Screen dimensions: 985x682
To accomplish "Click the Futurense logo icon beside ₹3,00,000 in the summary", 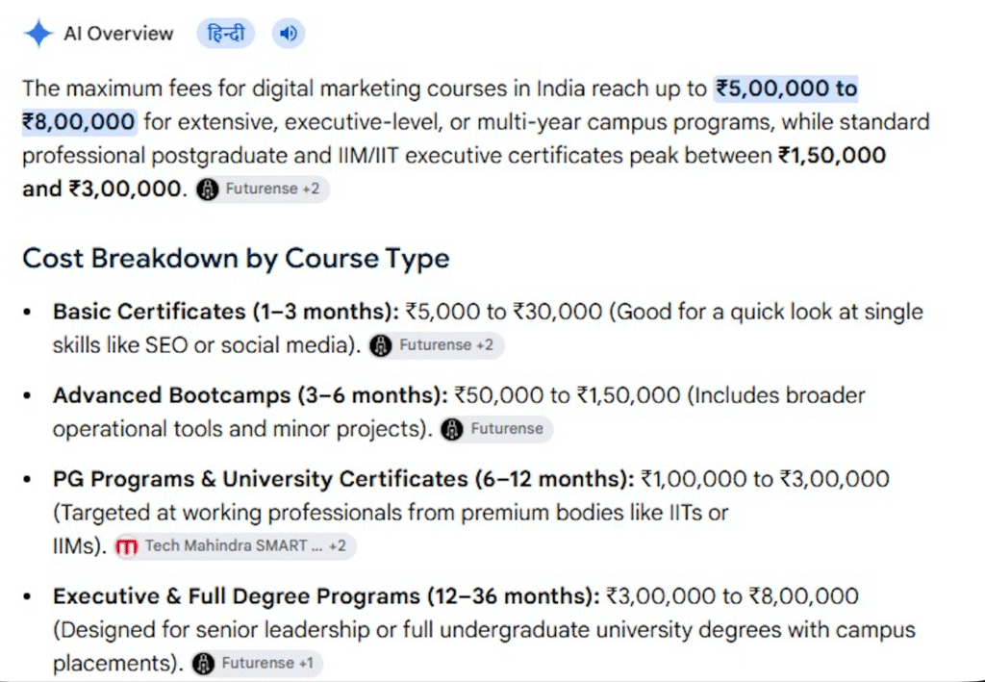I will [x=208, y=189].
